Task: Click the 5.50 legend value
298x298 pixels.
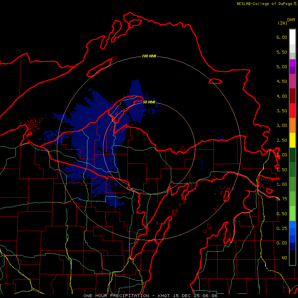Action: pyautogui.click(x=282, y=52)
